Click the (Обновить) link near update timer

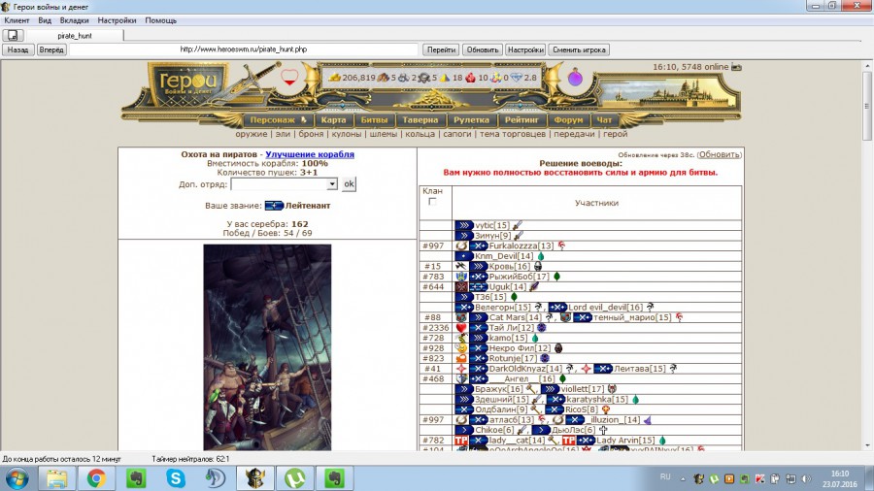point(719,154)
